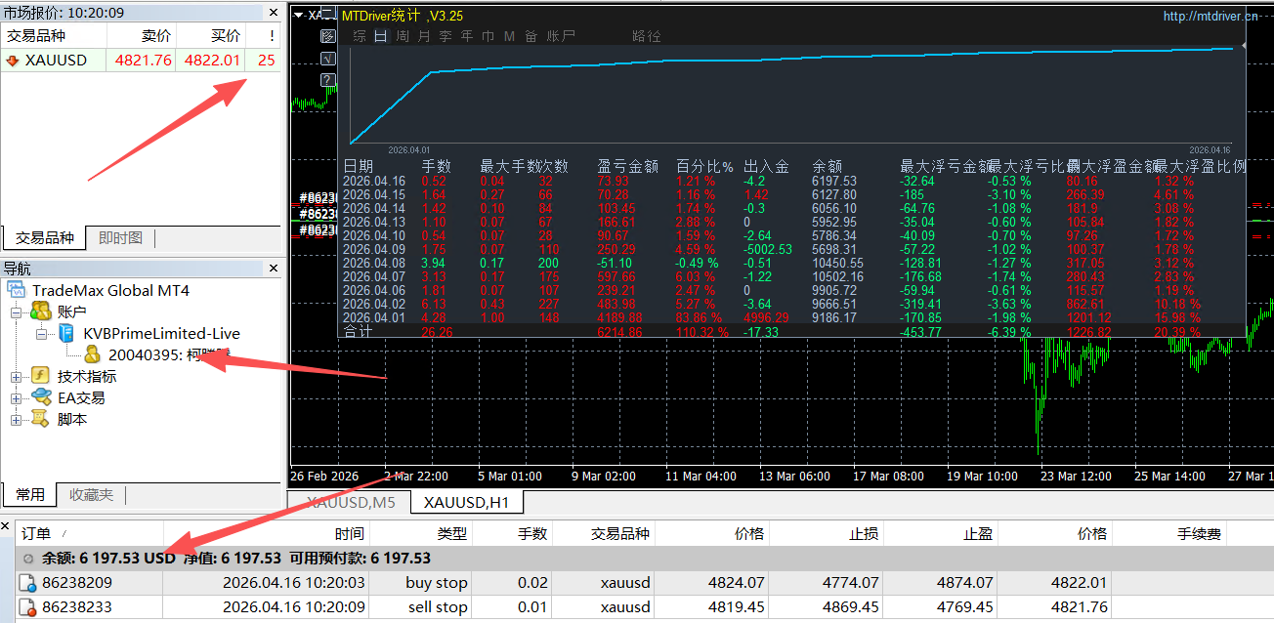This screenshot has width=1274, height=623.
Task: Open the mtdriver.cn link
Action: [1210, 17]
